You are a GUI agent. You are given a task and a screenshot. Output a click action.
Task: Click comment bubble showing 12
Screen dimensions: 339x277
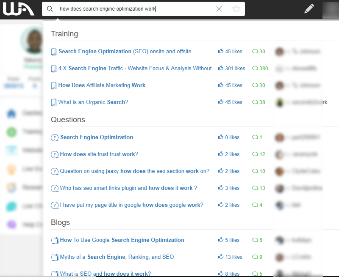(x=255, y=154)
